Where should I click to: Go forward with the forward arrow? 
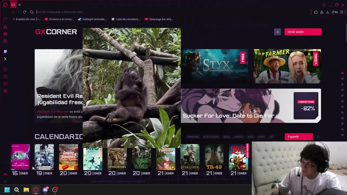point(19,12)
